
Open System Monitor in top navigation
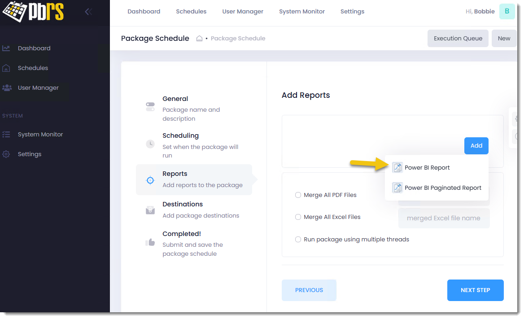click(x=301, y=12)
